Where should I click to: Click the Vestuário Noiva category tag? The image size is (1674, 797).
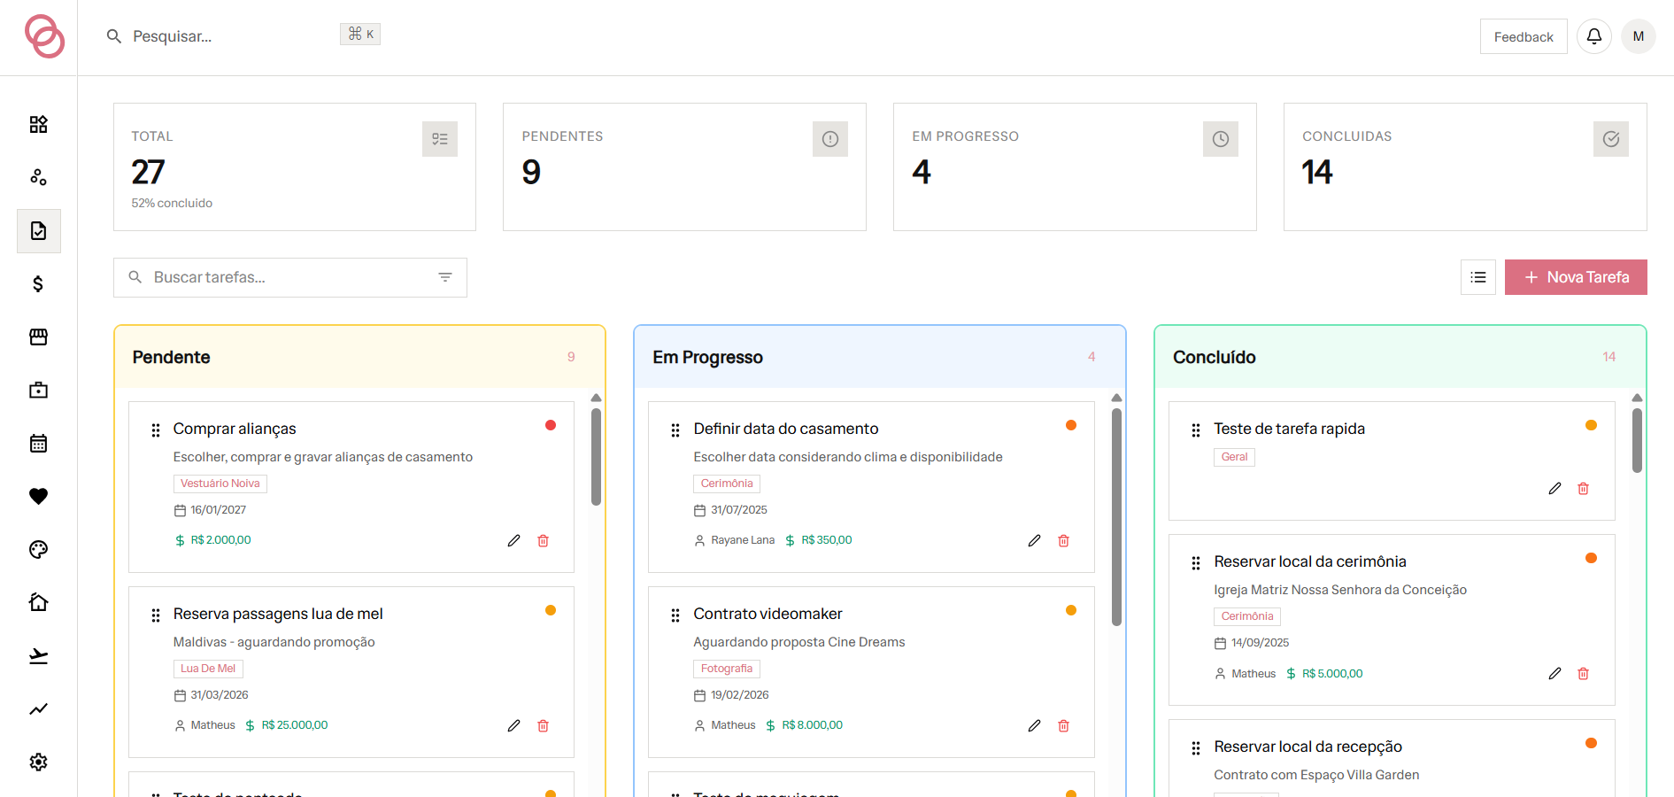tap(220, 484)
